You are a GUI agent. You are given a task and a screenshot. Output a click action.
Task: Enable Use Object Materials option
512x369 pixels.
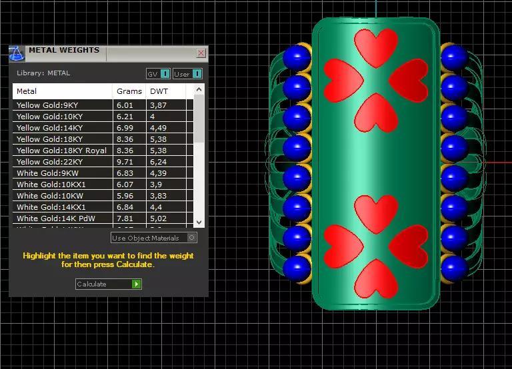click(x=154, y=238)
